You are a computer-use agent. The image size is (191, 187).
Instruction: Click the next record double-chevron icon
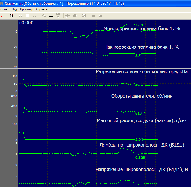pyautogui.click(x=34, y=16)
